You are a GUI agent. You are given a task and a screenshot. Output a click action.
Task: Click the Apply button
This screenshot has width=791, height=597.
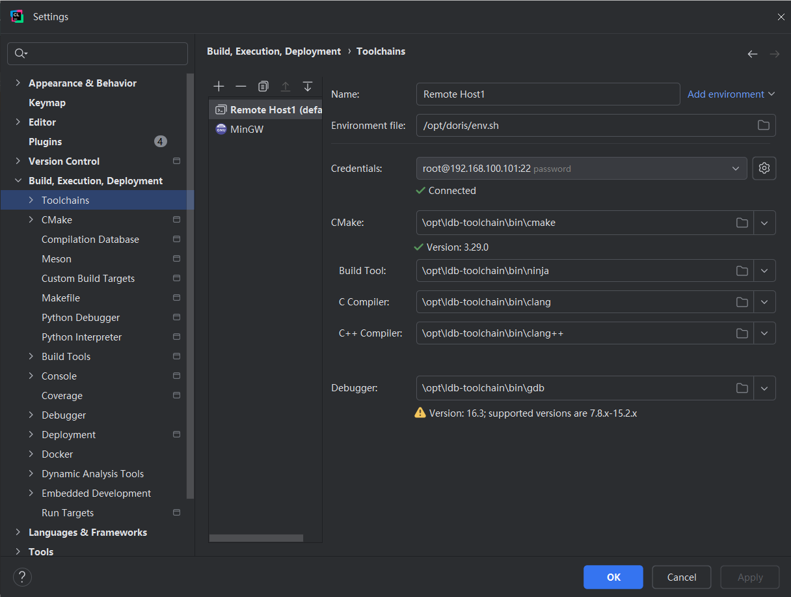click(750, 577)
